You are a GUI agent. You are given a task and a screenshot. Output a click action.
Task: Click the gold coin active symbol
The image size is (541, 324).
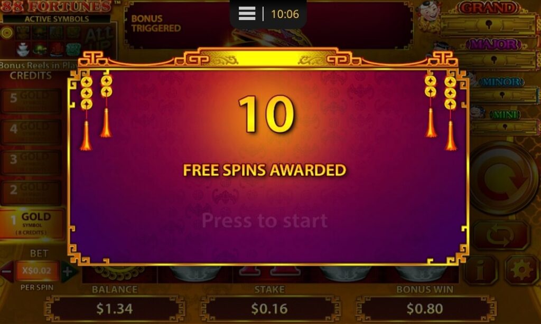pos(6,33)
